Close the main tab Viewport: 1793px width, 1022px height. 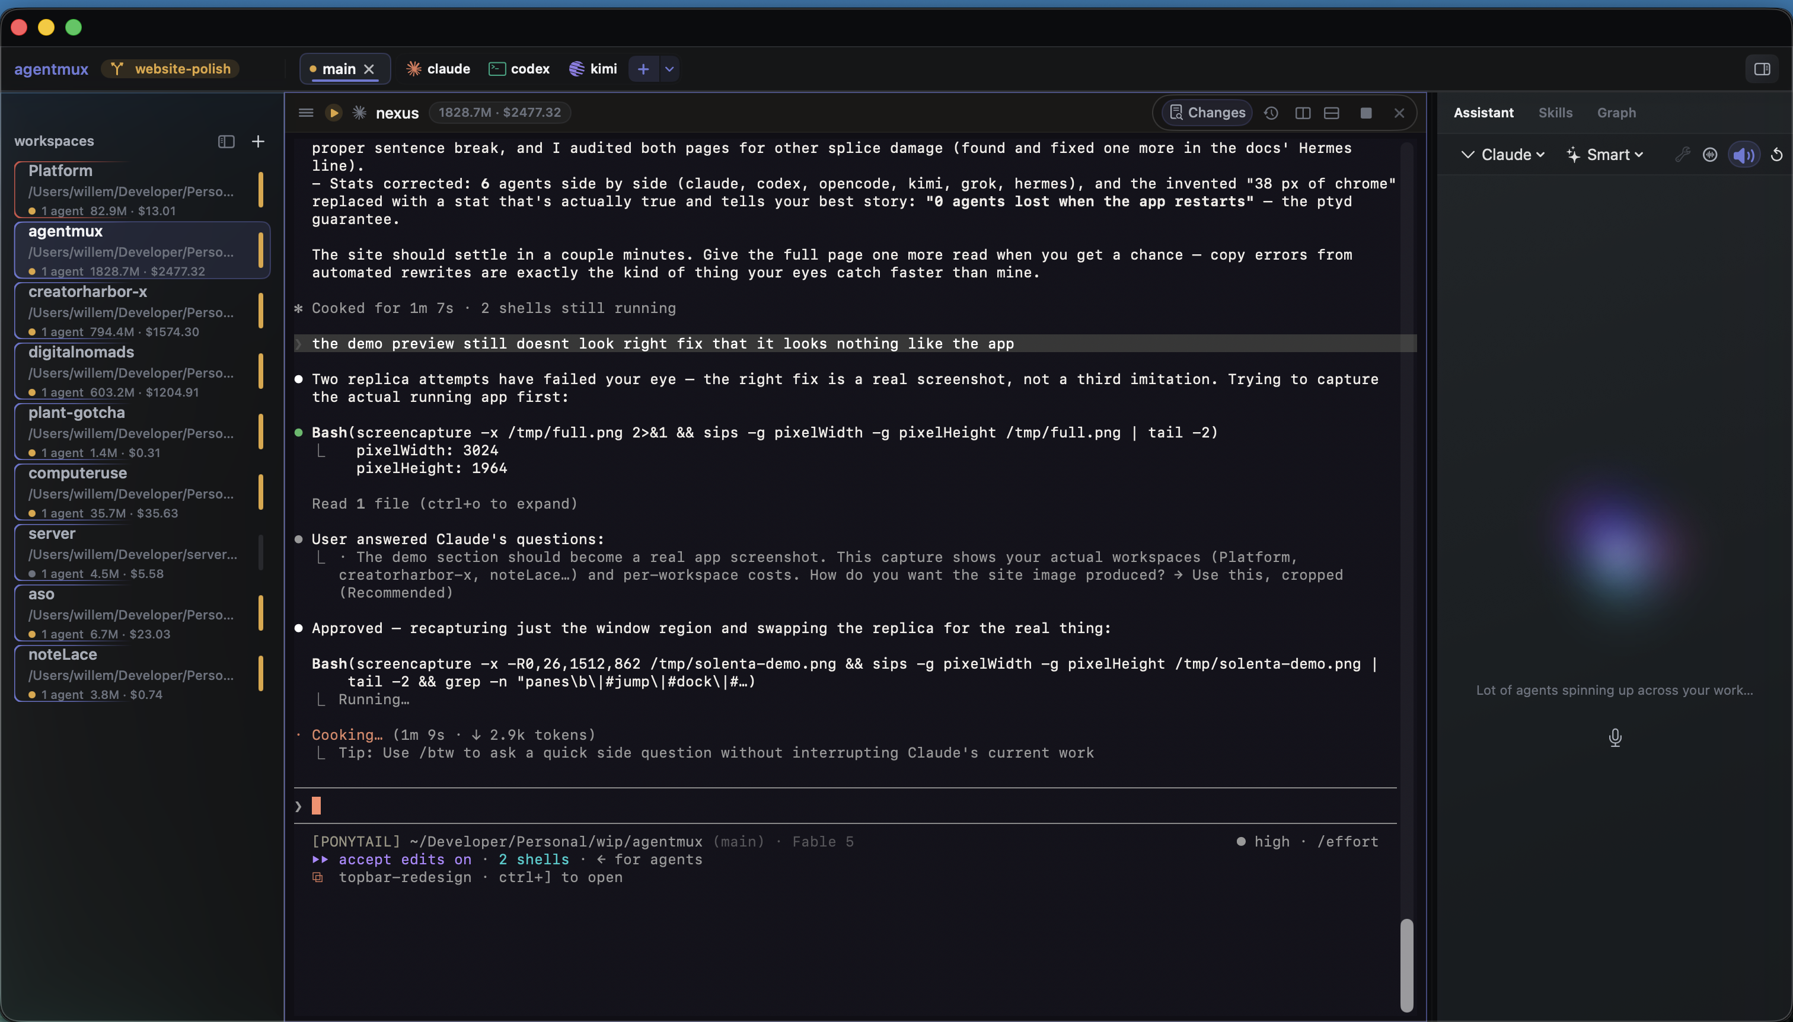click(369, 69)
